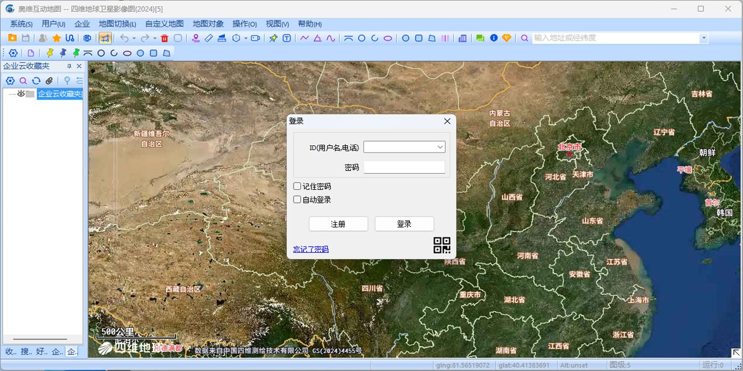This screenshot has width=743, height=371.
Task: Open the undo history dropdown arrow
Action: coord(134,38)
